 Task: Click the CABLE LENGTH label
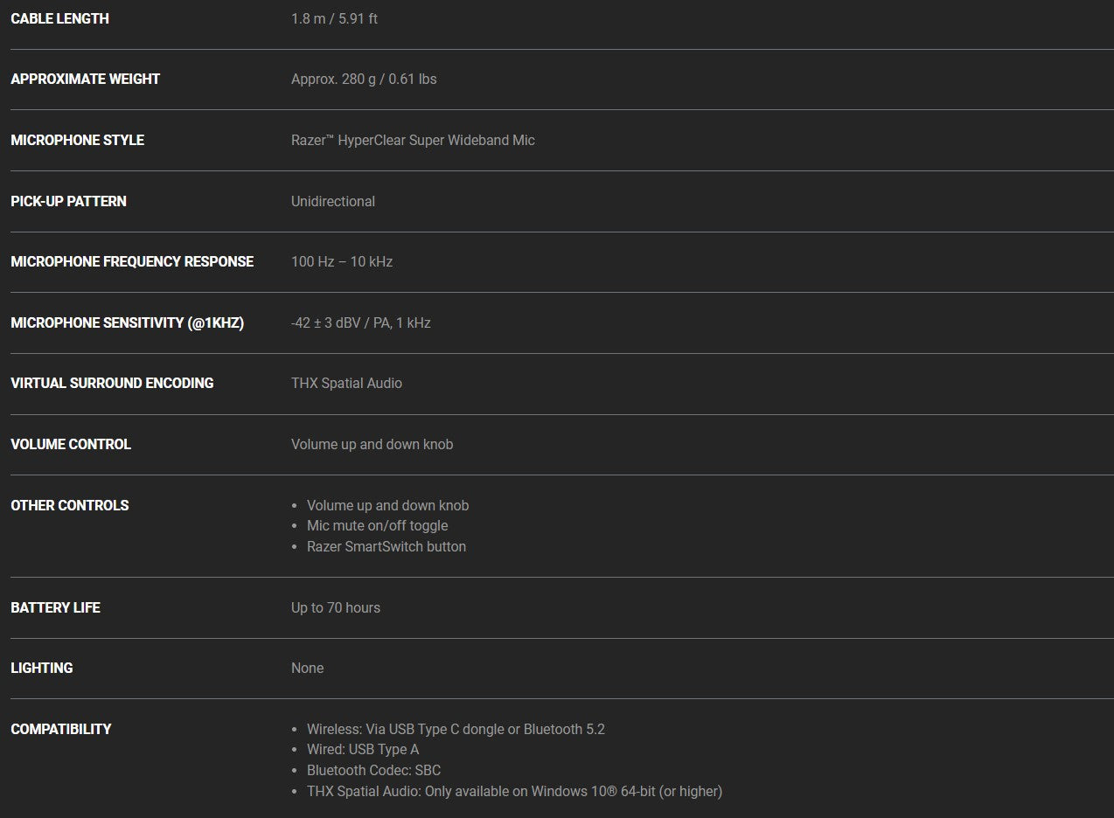point(59,18)
